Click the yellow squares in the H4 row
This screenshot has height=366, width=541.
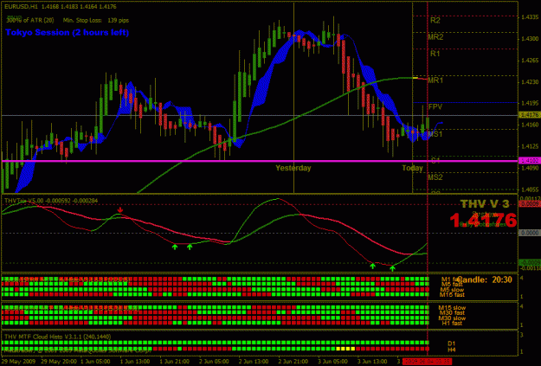coord(345,349)
